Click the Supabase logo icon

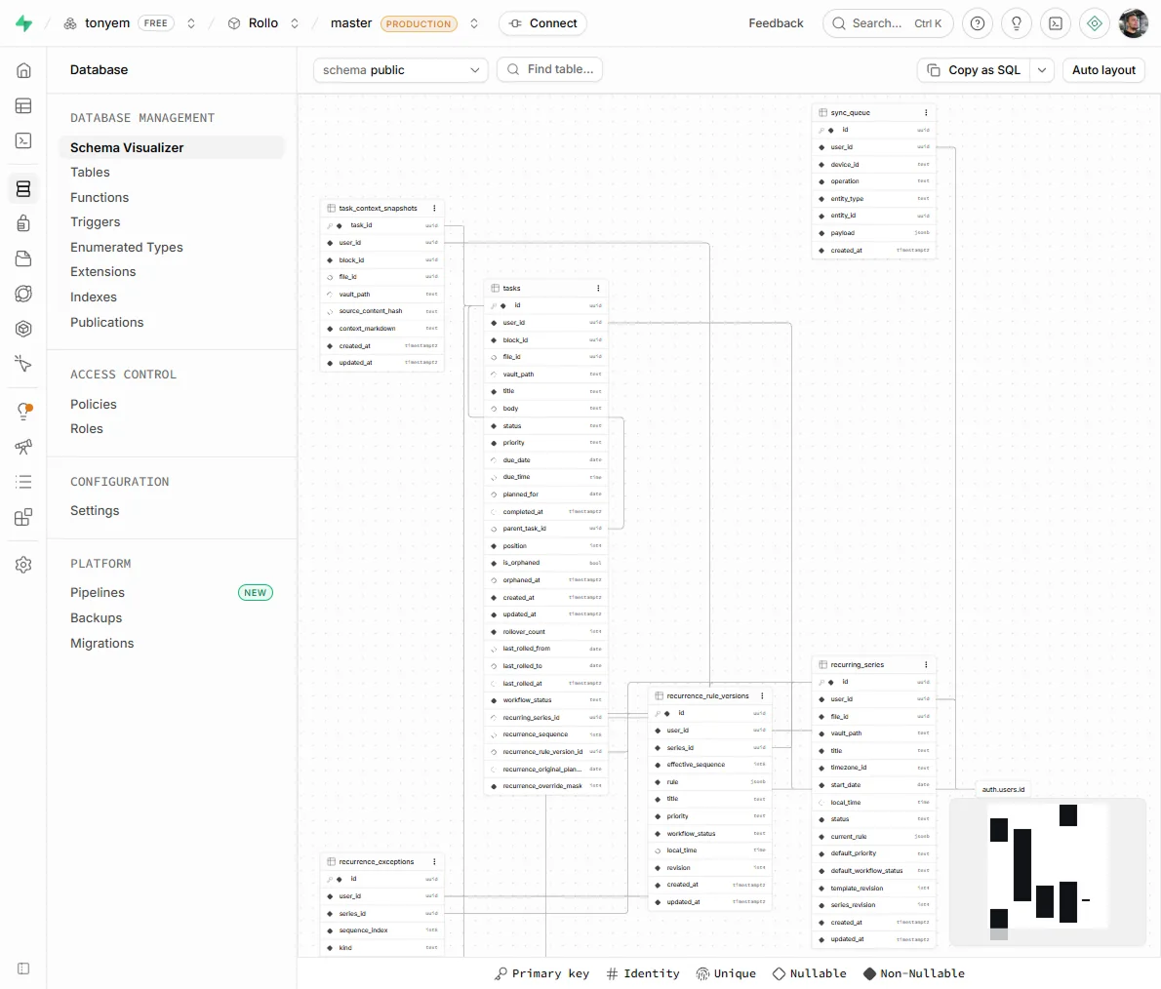click(x=23, y=23)
